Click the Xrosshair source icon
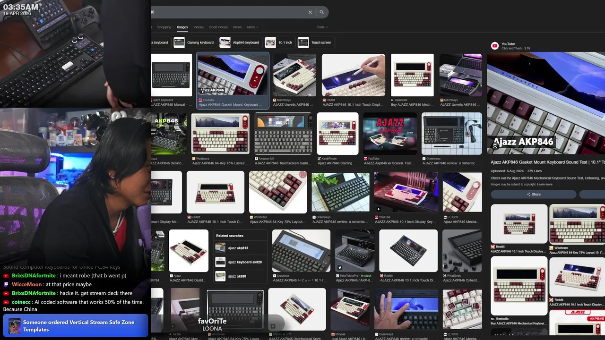Viewport: 605px width, 340px height. pyautogui.click(x=275, y=276)
